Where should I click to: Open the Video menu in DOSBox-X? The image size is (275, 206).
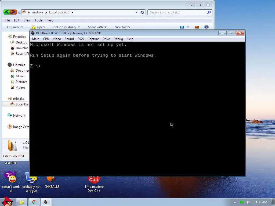tap(57, 39)
